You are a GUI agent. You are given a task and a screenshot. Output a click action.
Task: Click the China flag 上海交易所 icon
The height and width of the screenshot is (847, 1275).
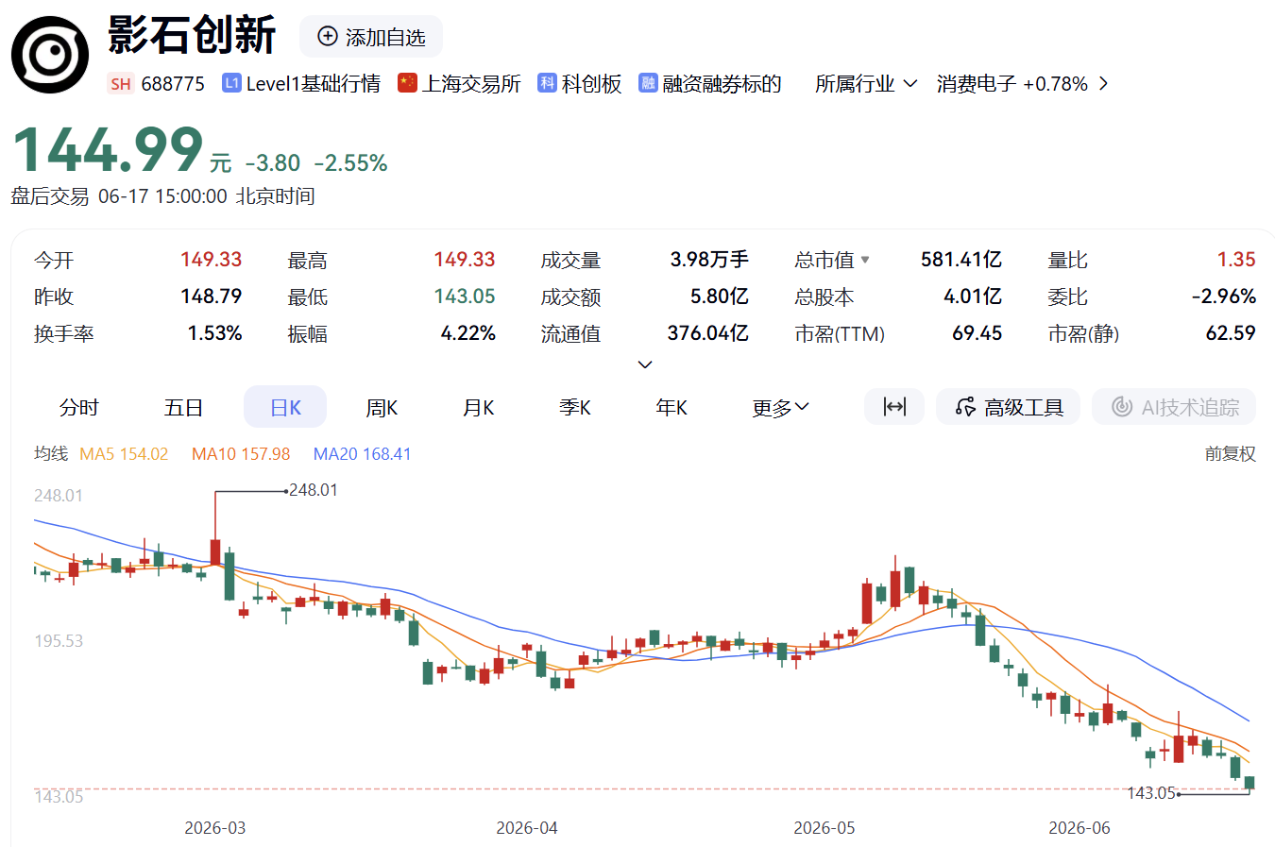pos(407,83)
